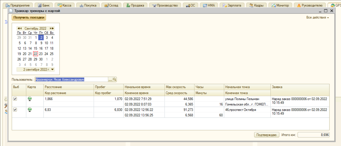Image resolution: width=341 pixels, height=146 pixels.
Task: Uncheck the second trip row checkbox
Action: [x=15, y=109]
